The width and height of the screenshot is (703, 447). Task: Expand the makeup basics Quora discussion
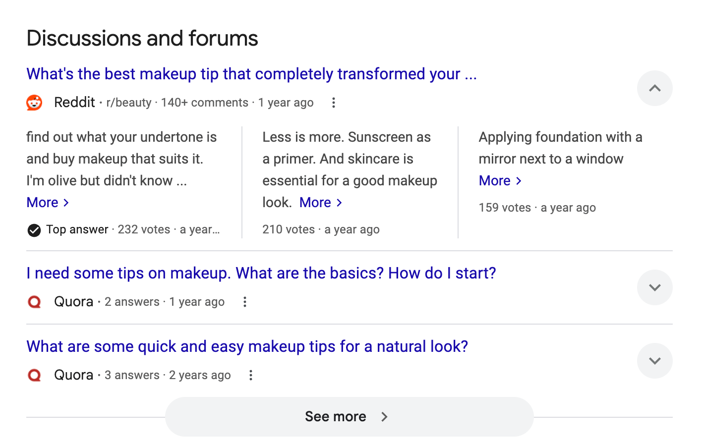point(654,287)
